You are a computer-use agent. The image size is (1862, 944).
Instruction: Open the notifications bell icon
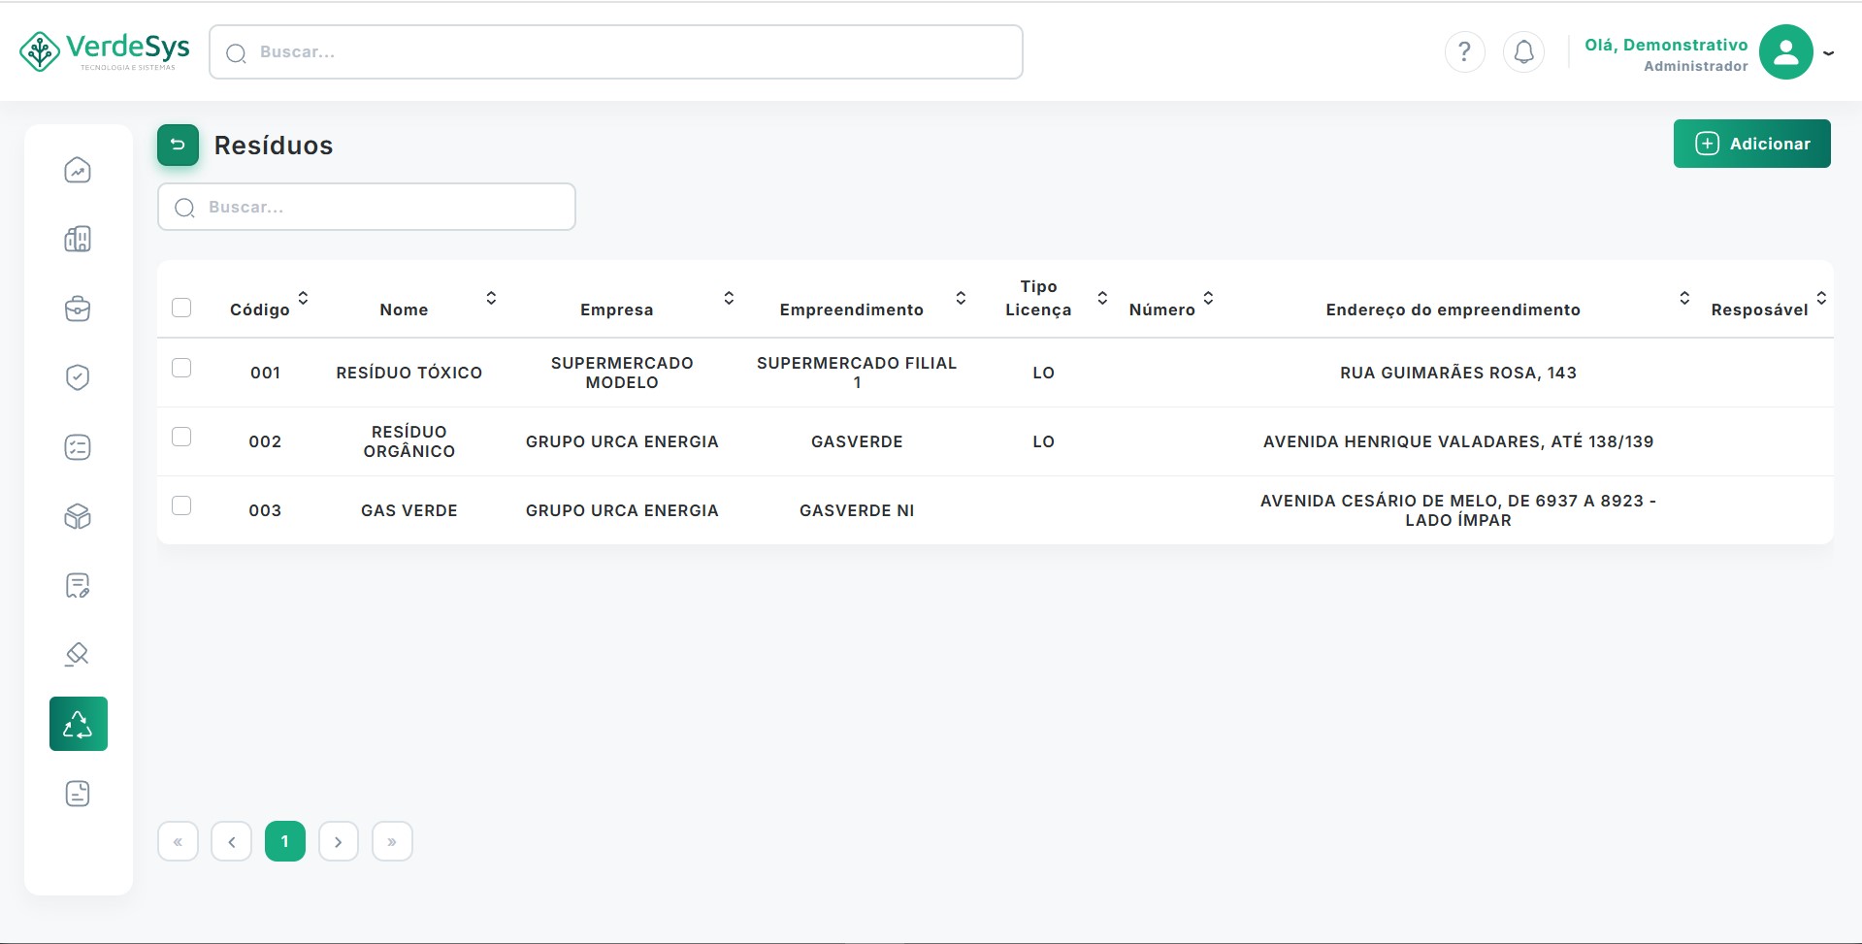coord(1523,51)
